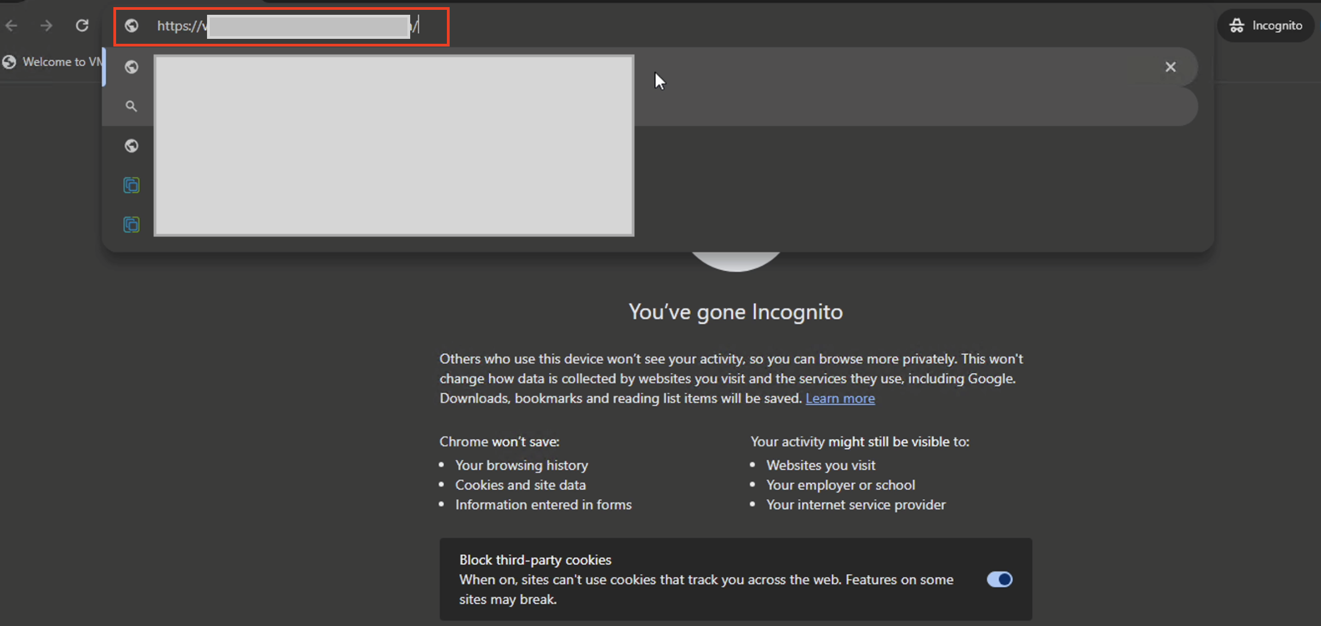Open Welcome to VM bookmark

pyautogui.click(x=54, y=62)
